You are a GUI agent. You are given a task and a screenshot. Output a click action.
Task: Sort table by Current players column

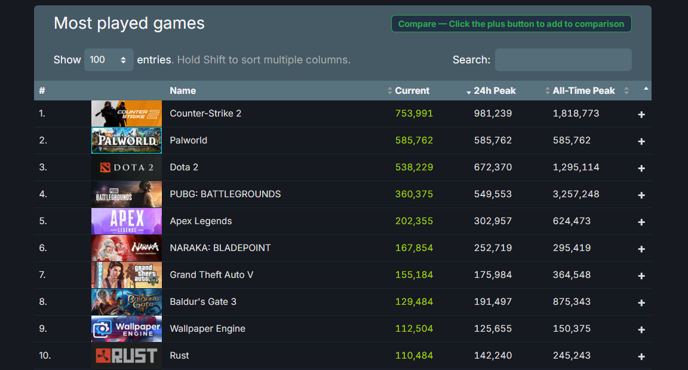411,91
